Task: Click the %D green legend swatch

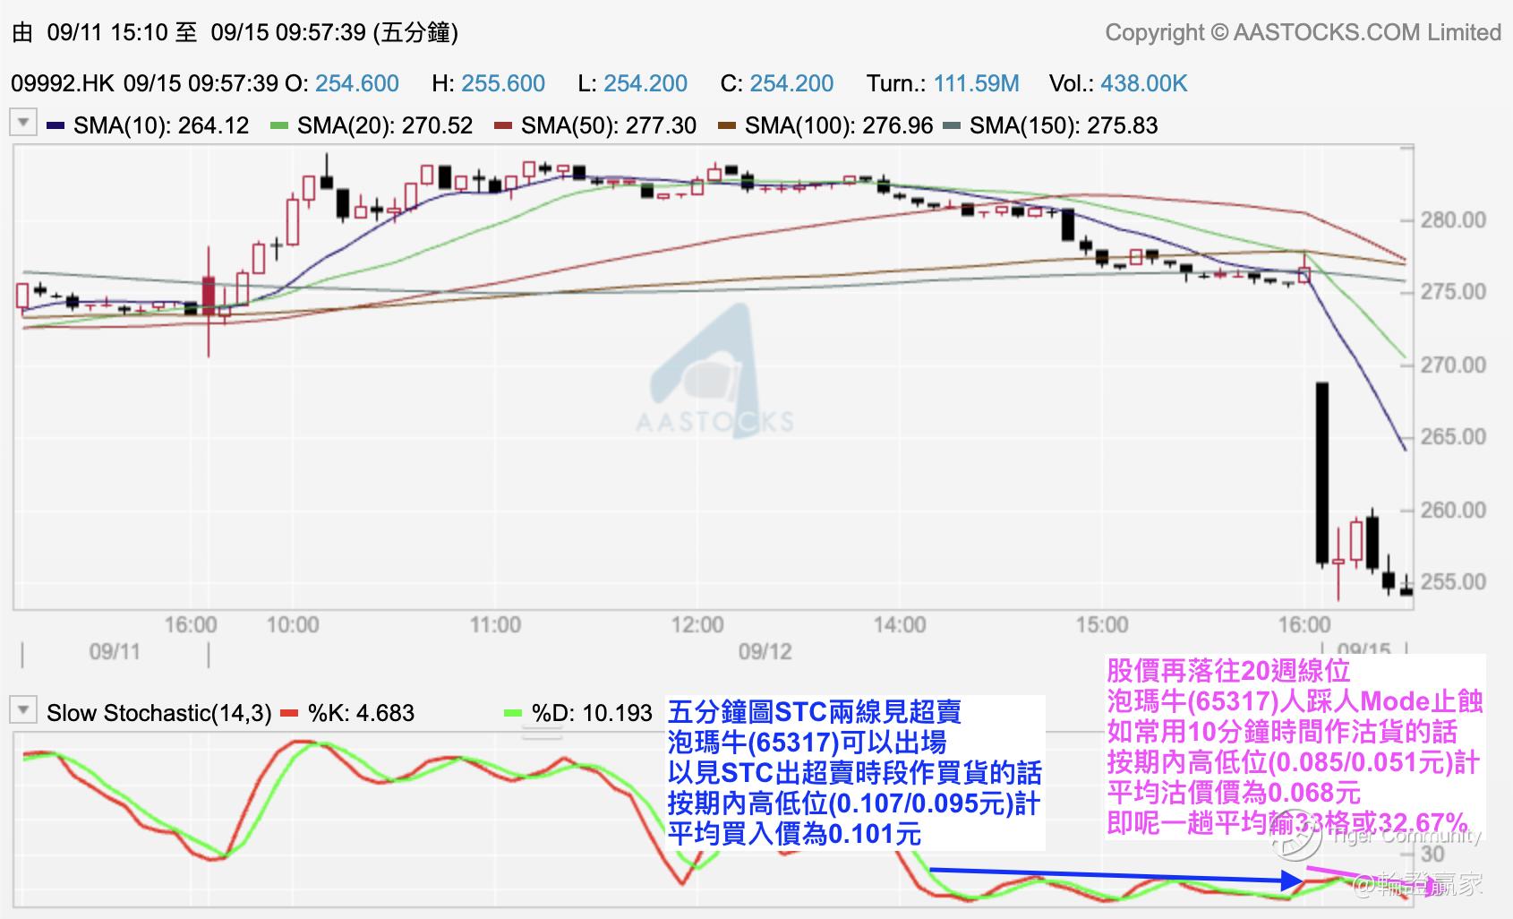Action: click(x=513, y=714)
